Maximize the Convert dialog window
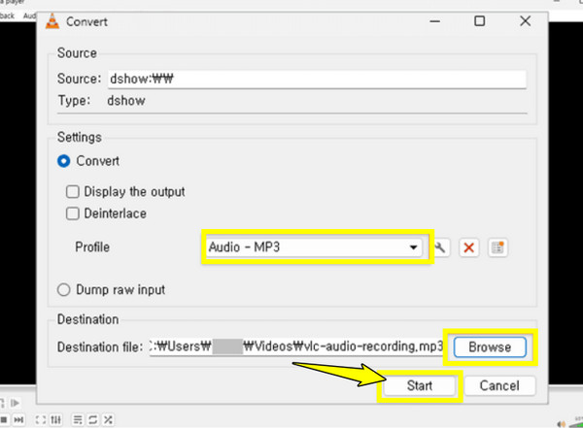 480,21
